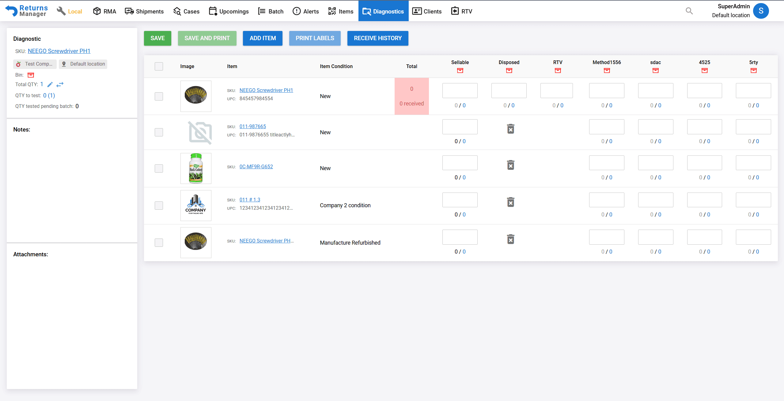Click the screwdriver thumbnail in first row

point(196,96)
